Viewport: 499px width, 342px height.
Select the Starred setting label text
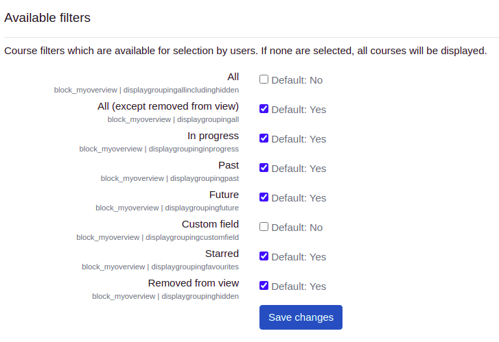(222, 254)
